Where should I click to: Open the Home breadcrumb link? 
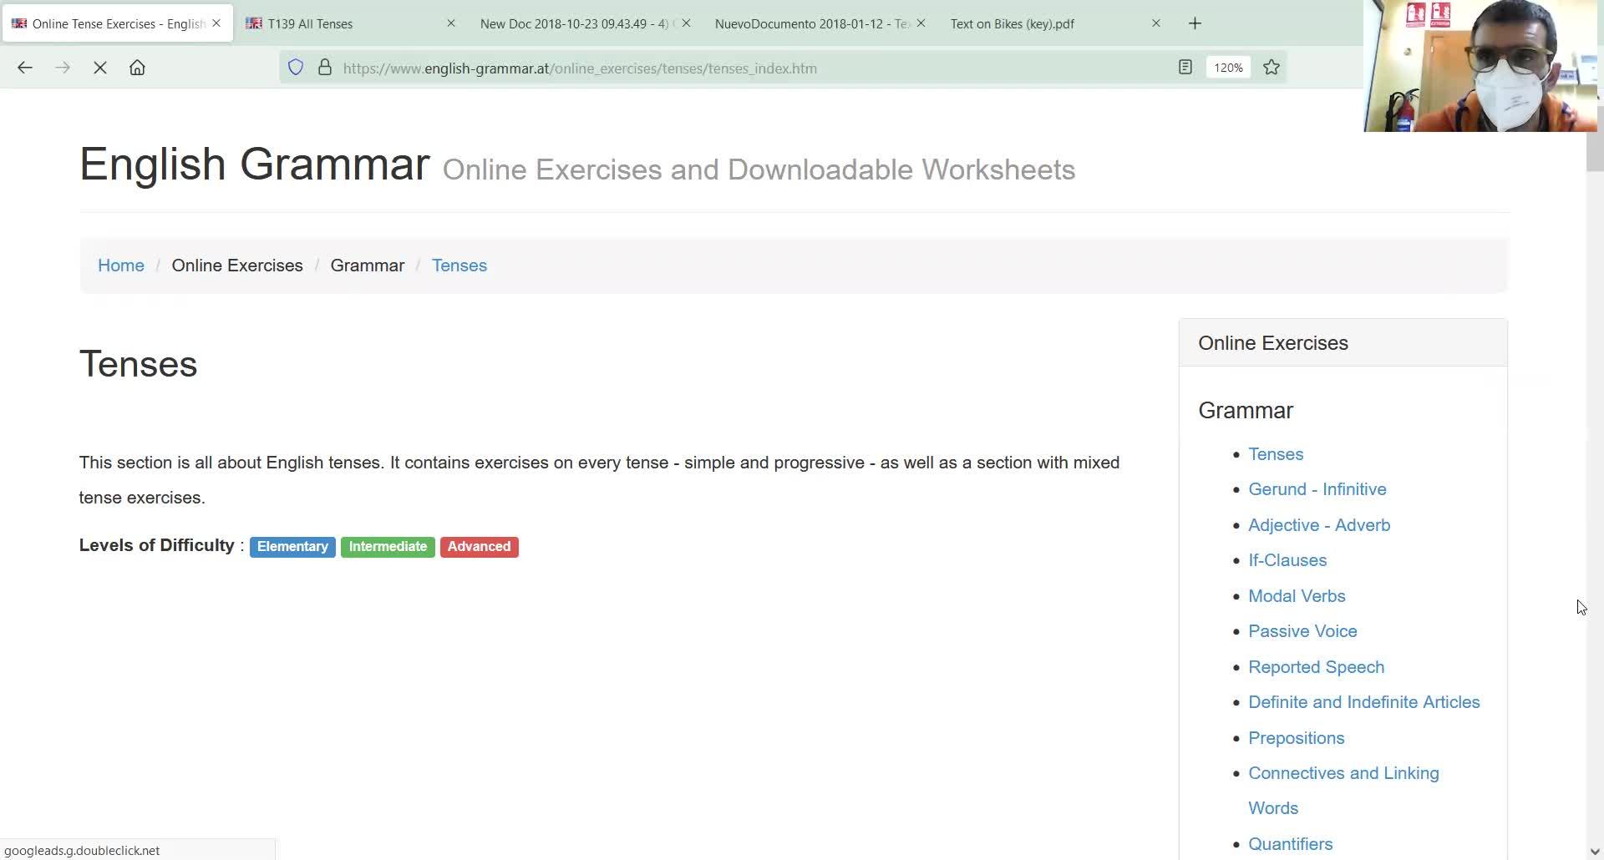[x=121, y=266]
